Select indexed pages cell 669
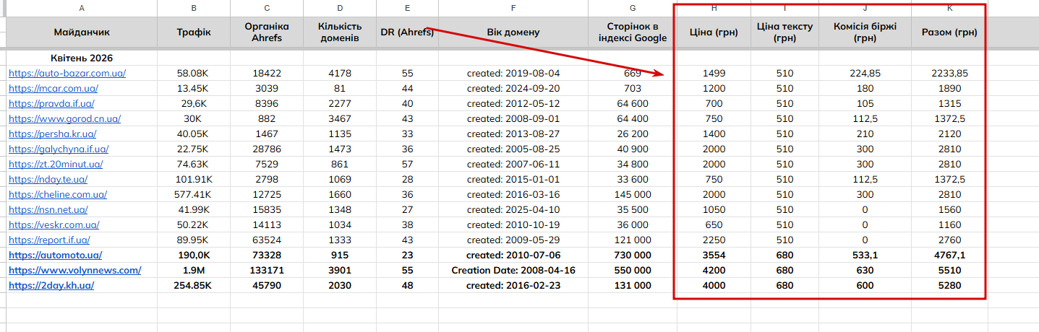Screen dimensions: 1039x332 [x=633, y=74]
